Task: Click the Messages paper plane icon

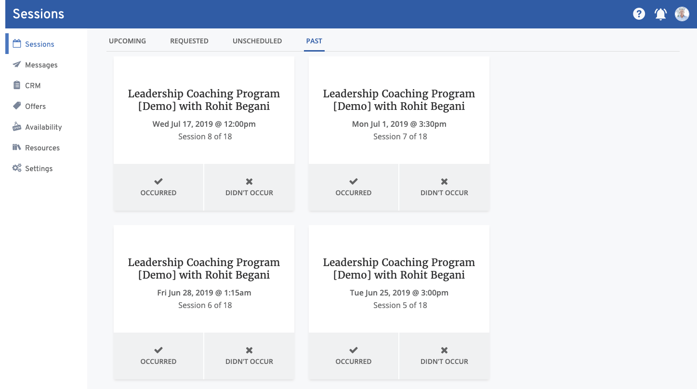Action: pos(17,65)
